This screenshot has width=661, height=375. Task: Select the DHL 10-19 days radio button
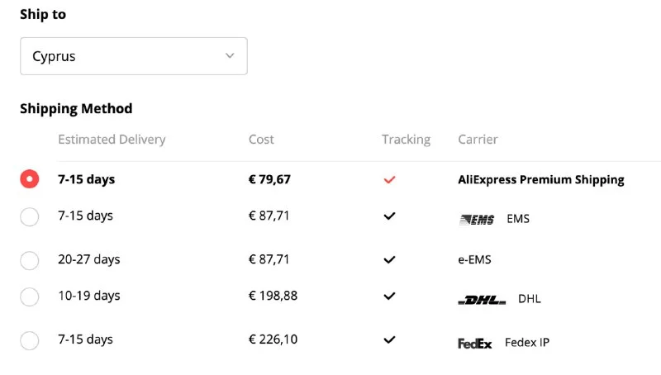click(x=29, y=297)
